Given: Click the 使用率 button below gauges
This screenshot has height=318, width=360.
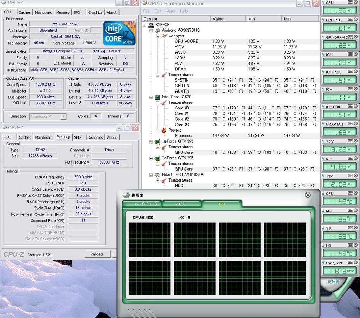Looking at the screenshot, I should [333, 281].
